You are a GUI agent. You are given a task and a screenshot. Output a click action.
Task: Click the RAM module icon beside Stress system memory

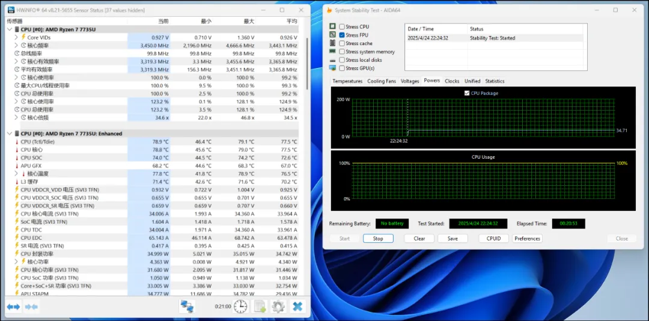pyautogui.click(x=332, y=51)
